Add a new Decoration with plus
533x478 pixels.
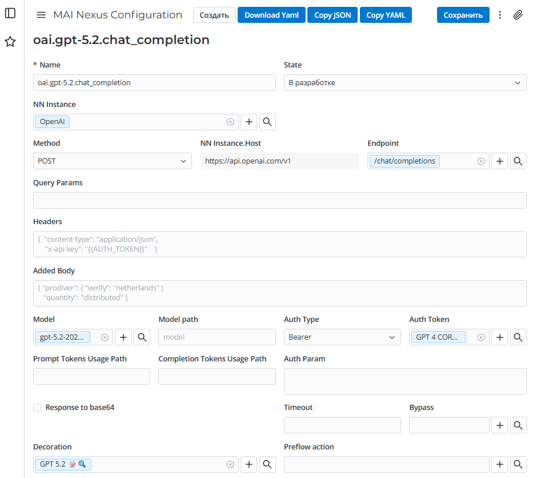tap(249, 464)
